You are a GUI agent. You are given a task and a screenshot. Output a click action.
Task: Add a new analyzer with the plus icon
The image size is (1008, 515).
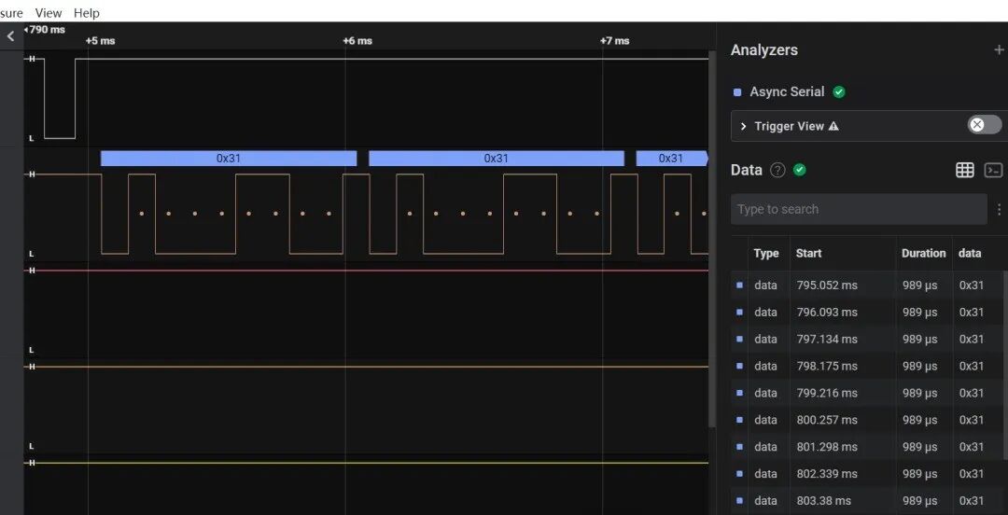999,49
